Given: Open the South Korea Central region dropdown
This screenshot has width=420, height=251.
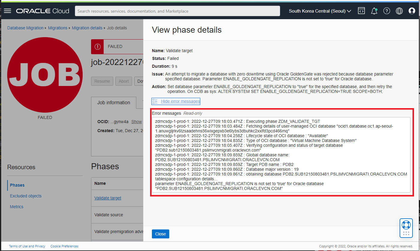Looking at the screenshot, I should [320, 11].
